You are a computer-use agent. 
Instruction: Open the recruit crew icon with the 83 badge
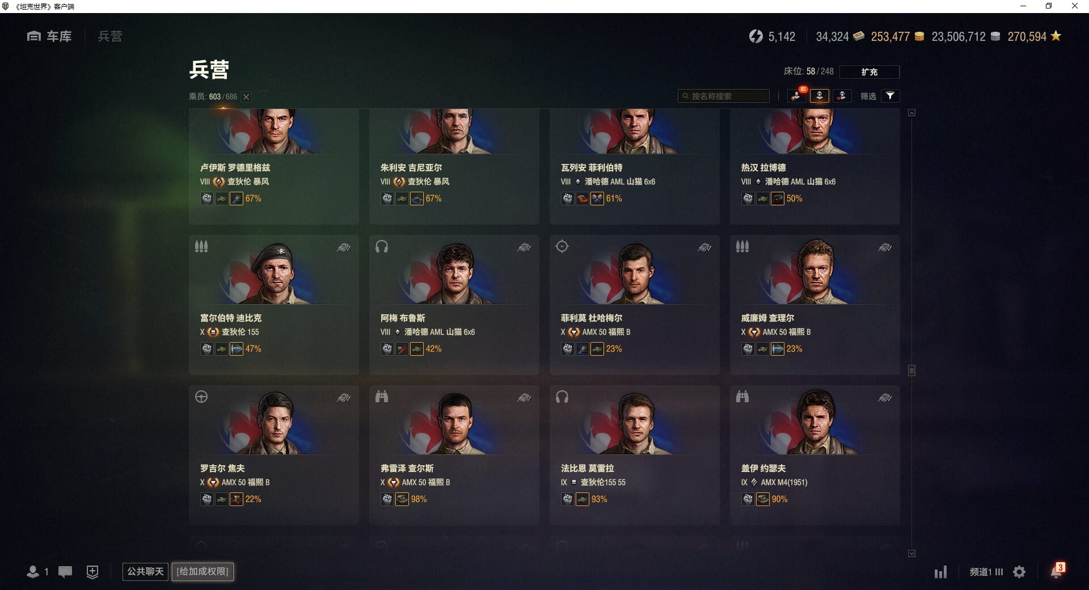pos(797,96)
